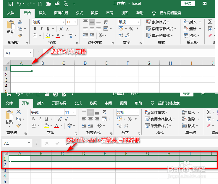The image size is (218, 184).
Task: Click Decrease decimal in the top window
Action: pos(127,35)
